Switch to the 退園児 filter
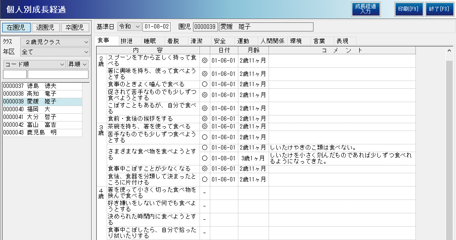 [45, 27]
